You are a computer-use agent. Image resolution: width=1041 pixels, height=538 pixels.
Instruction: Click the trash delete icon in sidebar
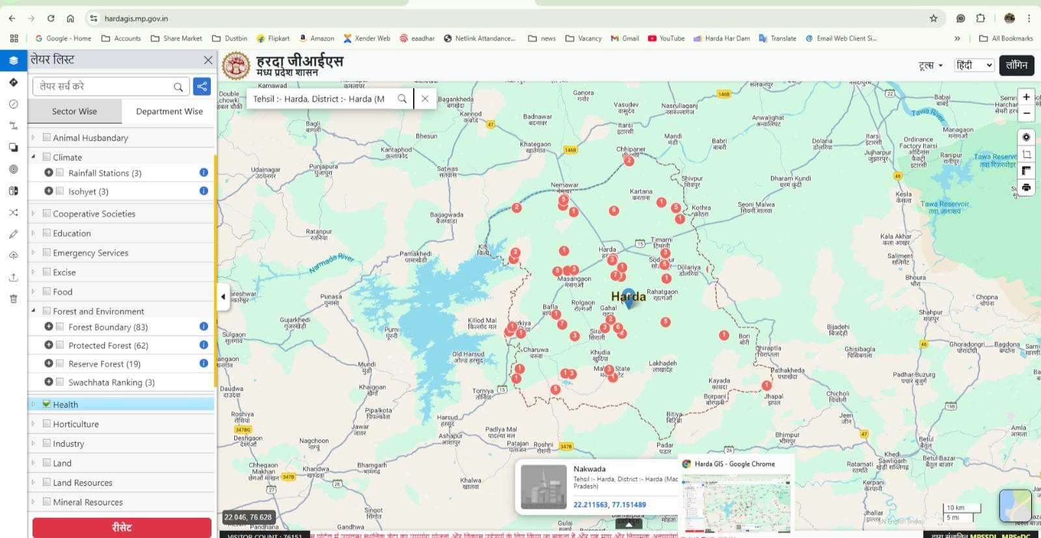click(x=13, y=299)
